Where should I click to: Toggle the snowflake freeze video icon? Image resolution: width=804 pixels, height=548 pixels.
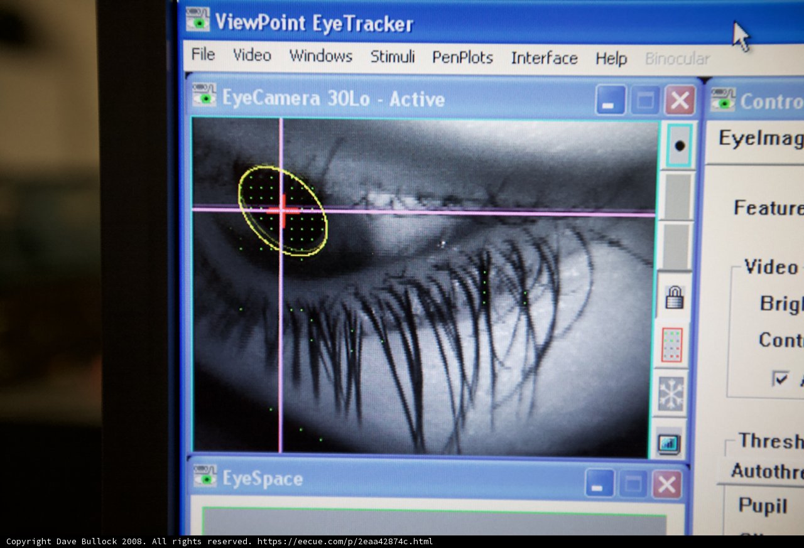coord(671,394)
